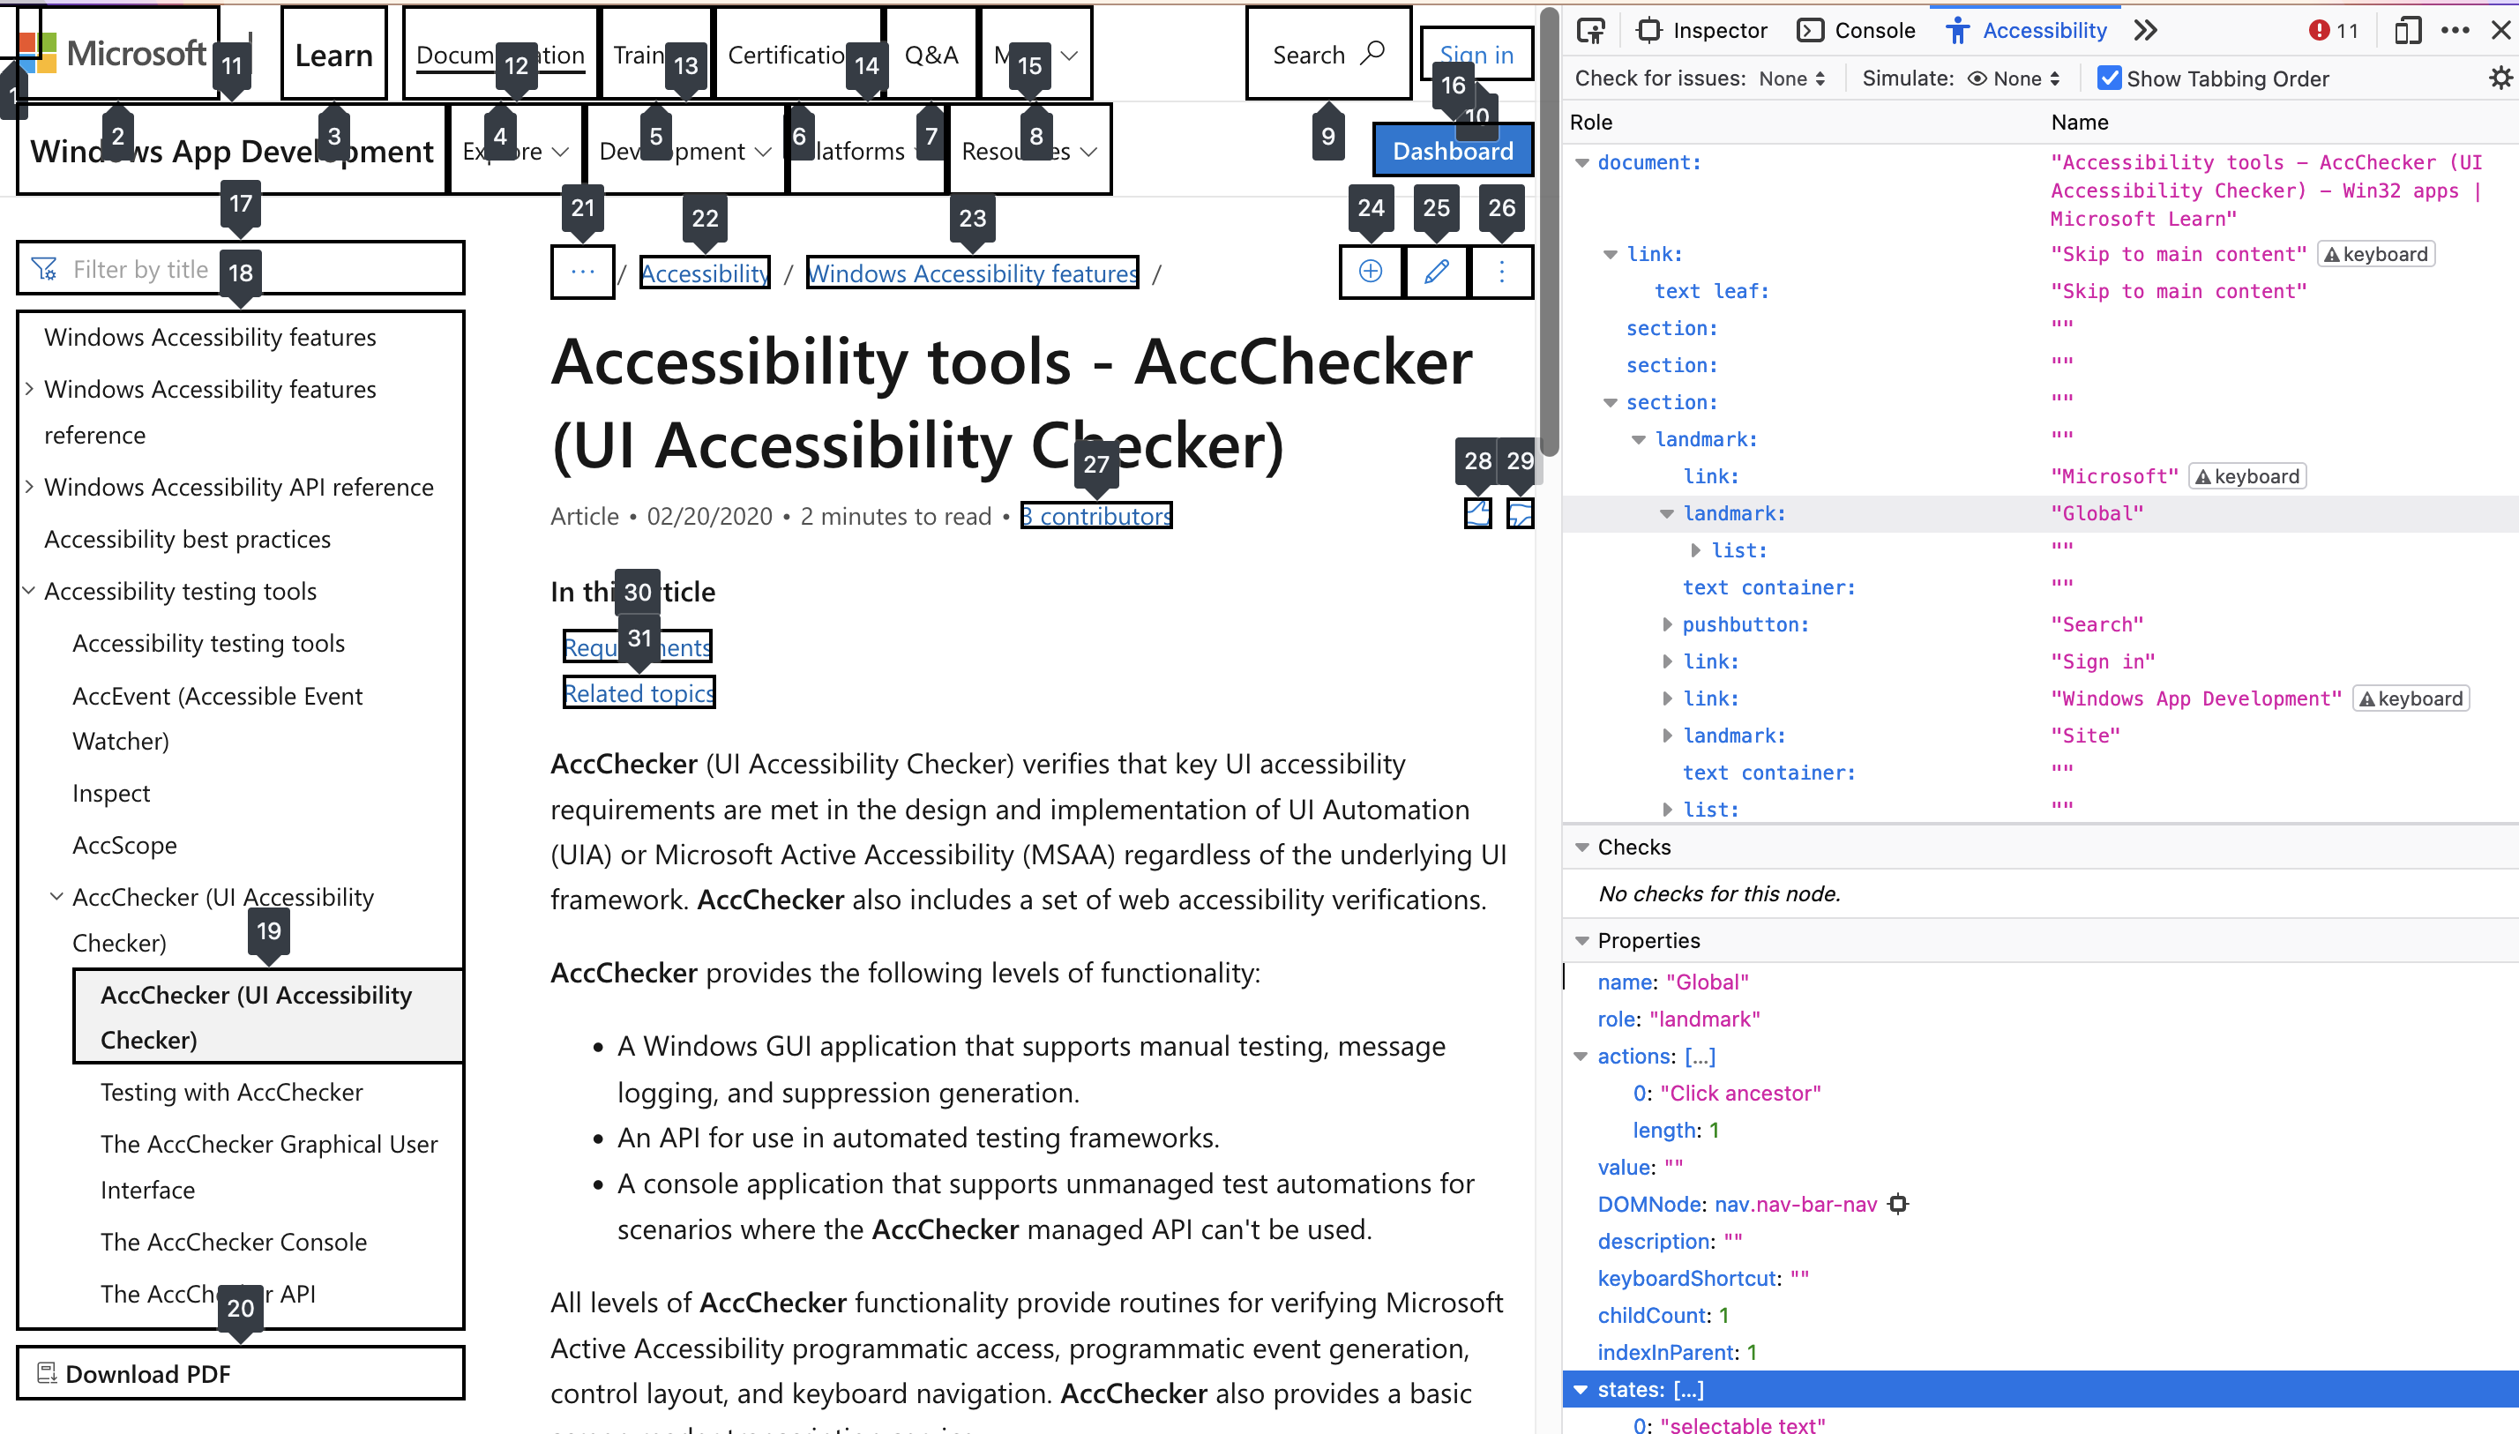
Task: Click the DOMNode inspect target icon
Action: pos(1897,1205)
